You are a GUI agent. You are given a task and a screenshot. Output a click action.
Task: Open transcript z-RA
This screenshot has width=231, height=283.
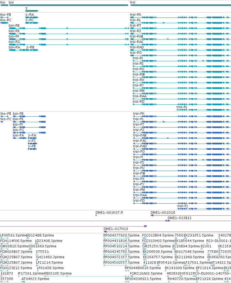click(30, 15)
